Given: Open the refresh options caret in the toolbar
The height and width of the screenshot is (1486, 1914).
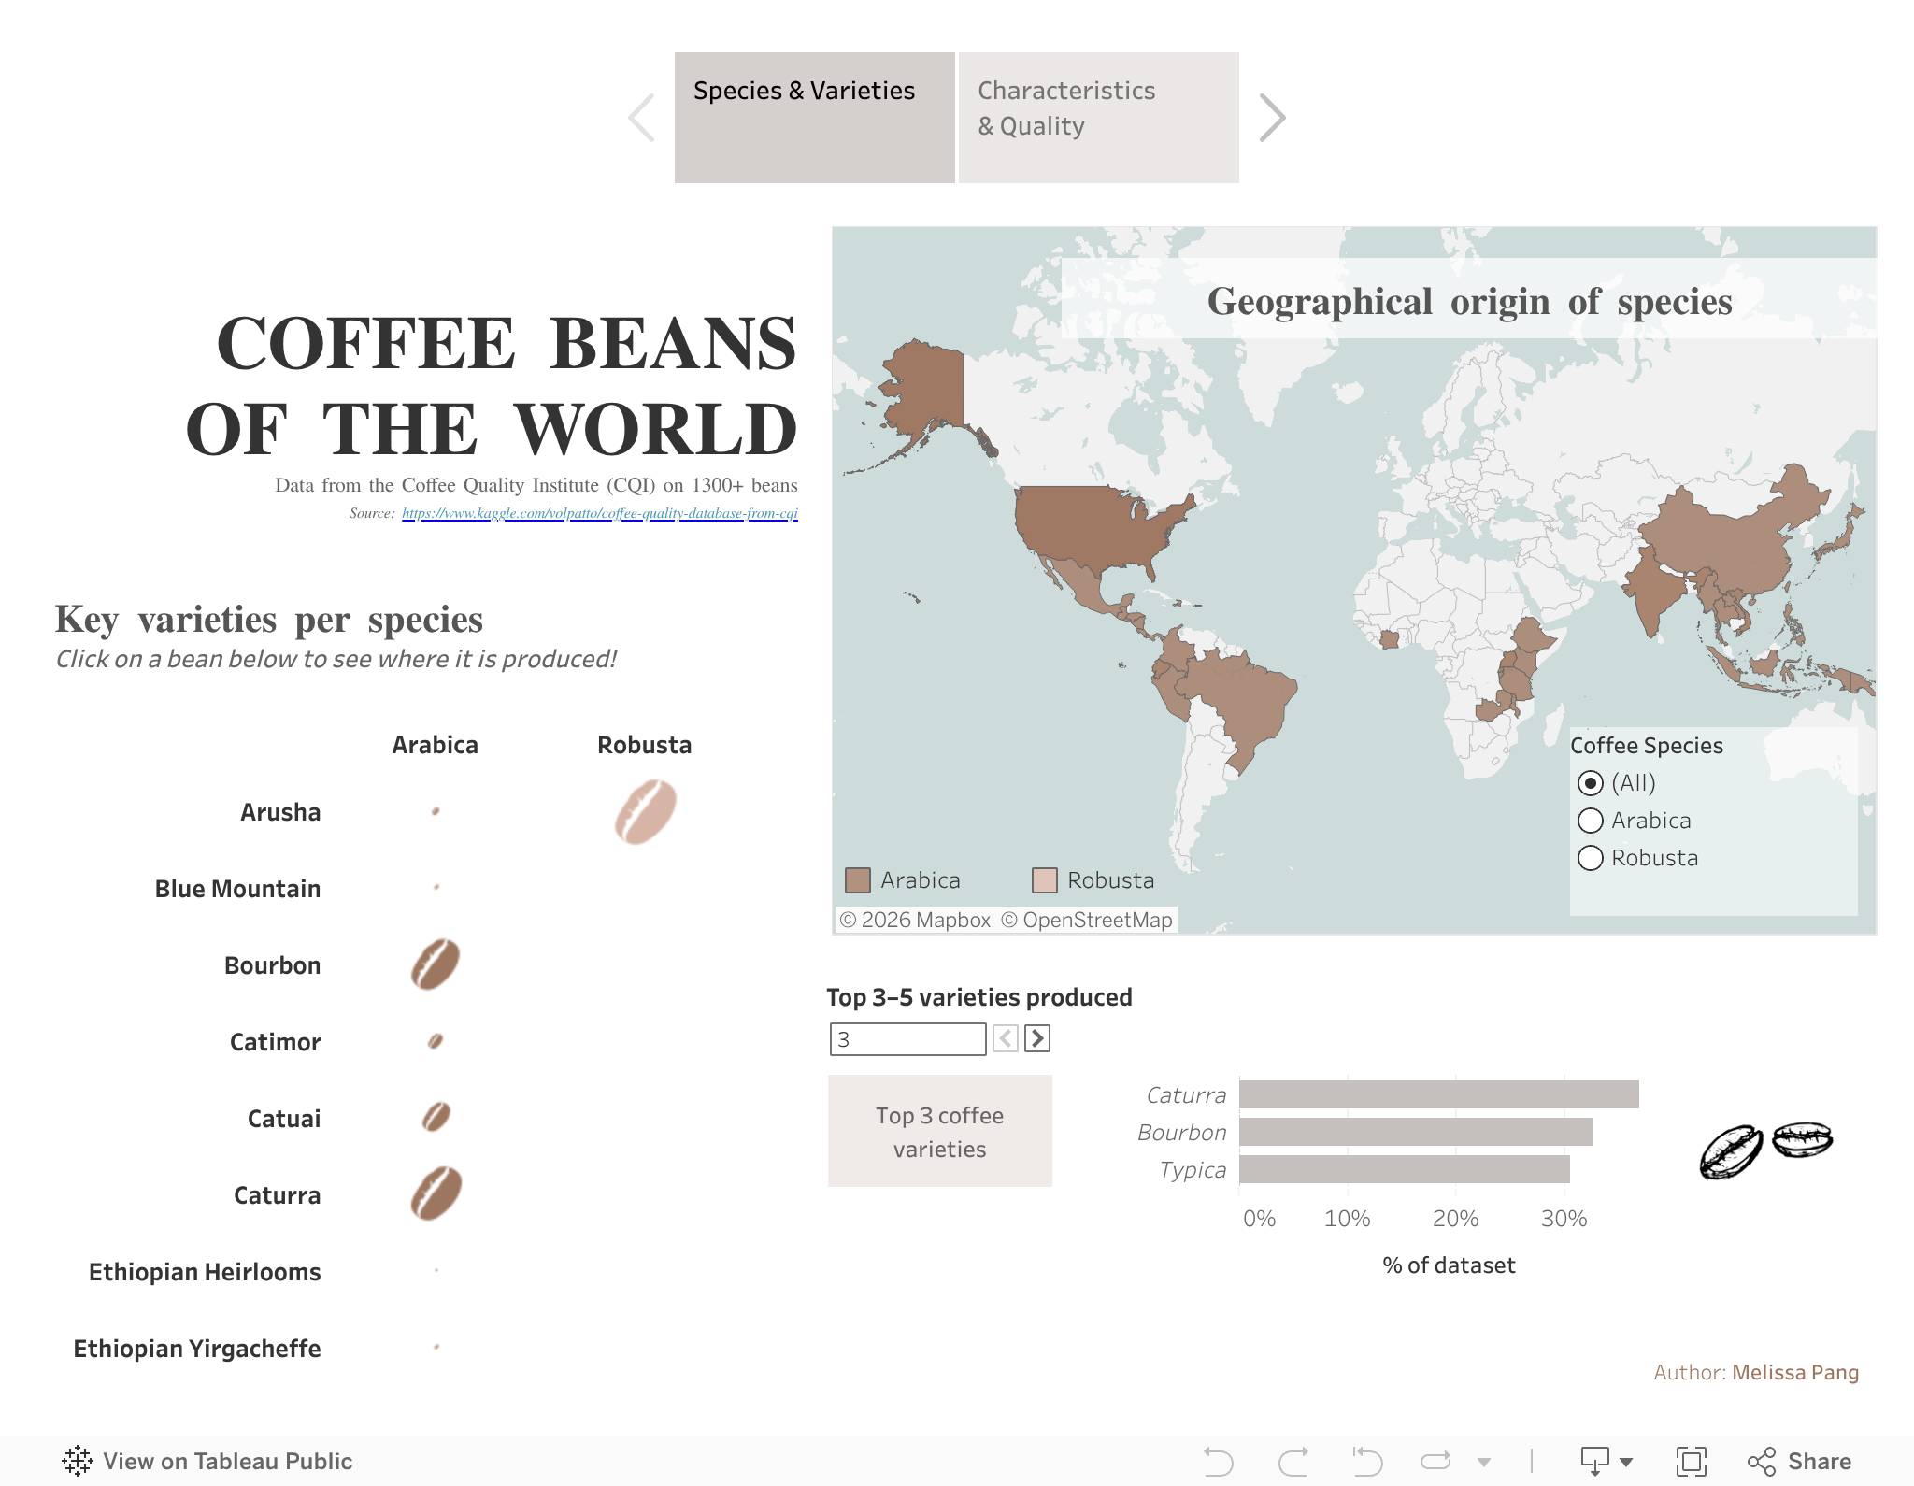Looking at the screenshot, I should 1482,1461.
